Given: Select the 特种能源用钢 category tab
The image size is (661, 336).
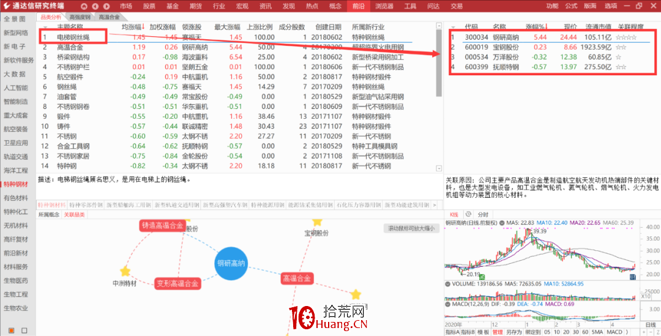Looking at the screenshot, I should pos(267,205).
